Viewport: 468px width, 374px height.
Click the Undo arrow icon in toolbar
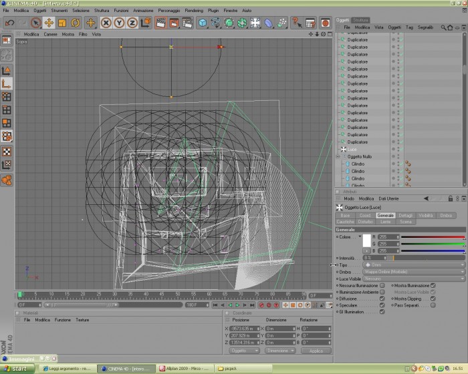(9, 23)
